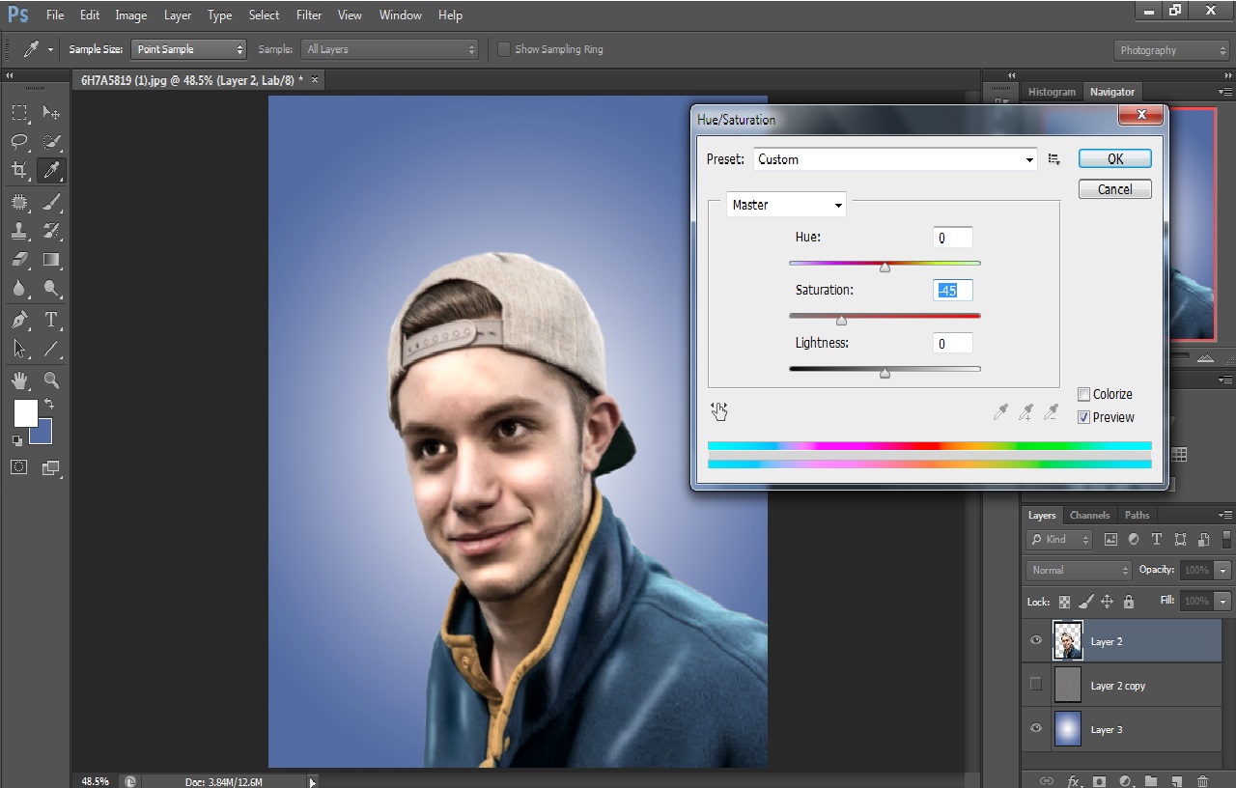This screenshot has height=788, width=1236.
Task: Open the Layer menu
Action: point(178,15)
